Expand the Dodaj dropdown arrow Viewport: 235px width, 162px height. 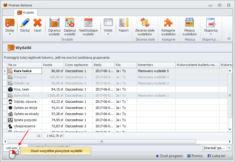coord(10,34)
